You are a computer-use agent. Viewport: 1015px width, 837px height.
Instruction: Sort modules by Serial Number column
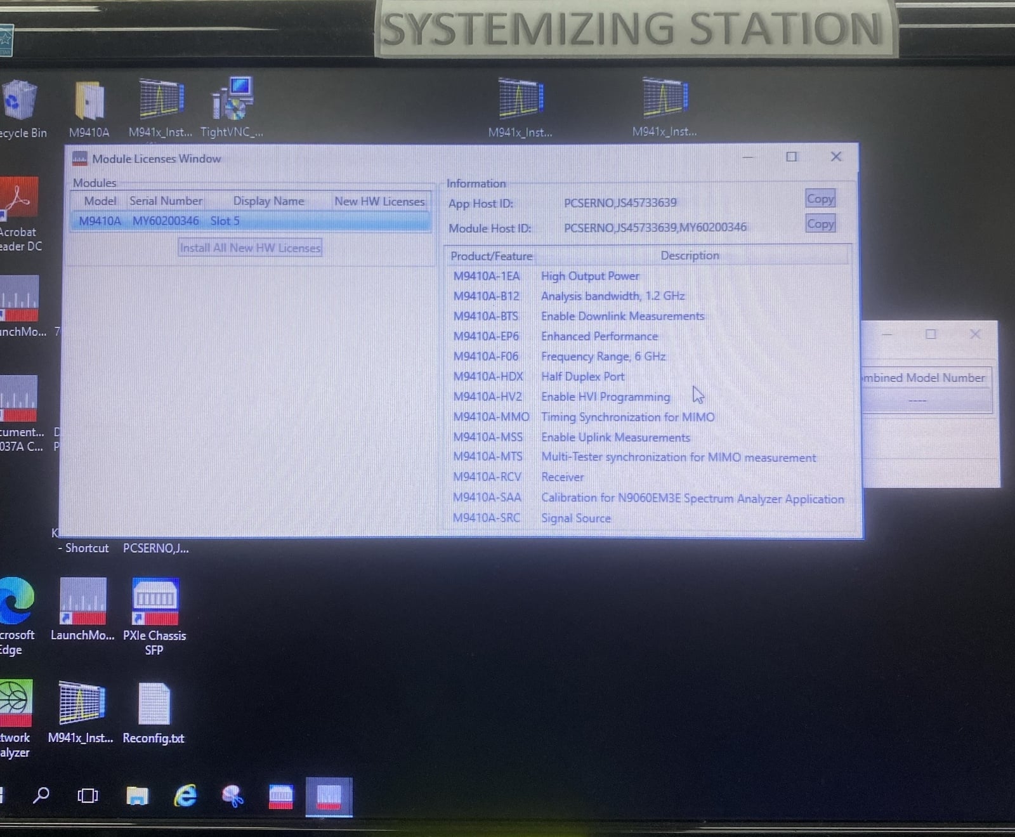click(166, 201)
